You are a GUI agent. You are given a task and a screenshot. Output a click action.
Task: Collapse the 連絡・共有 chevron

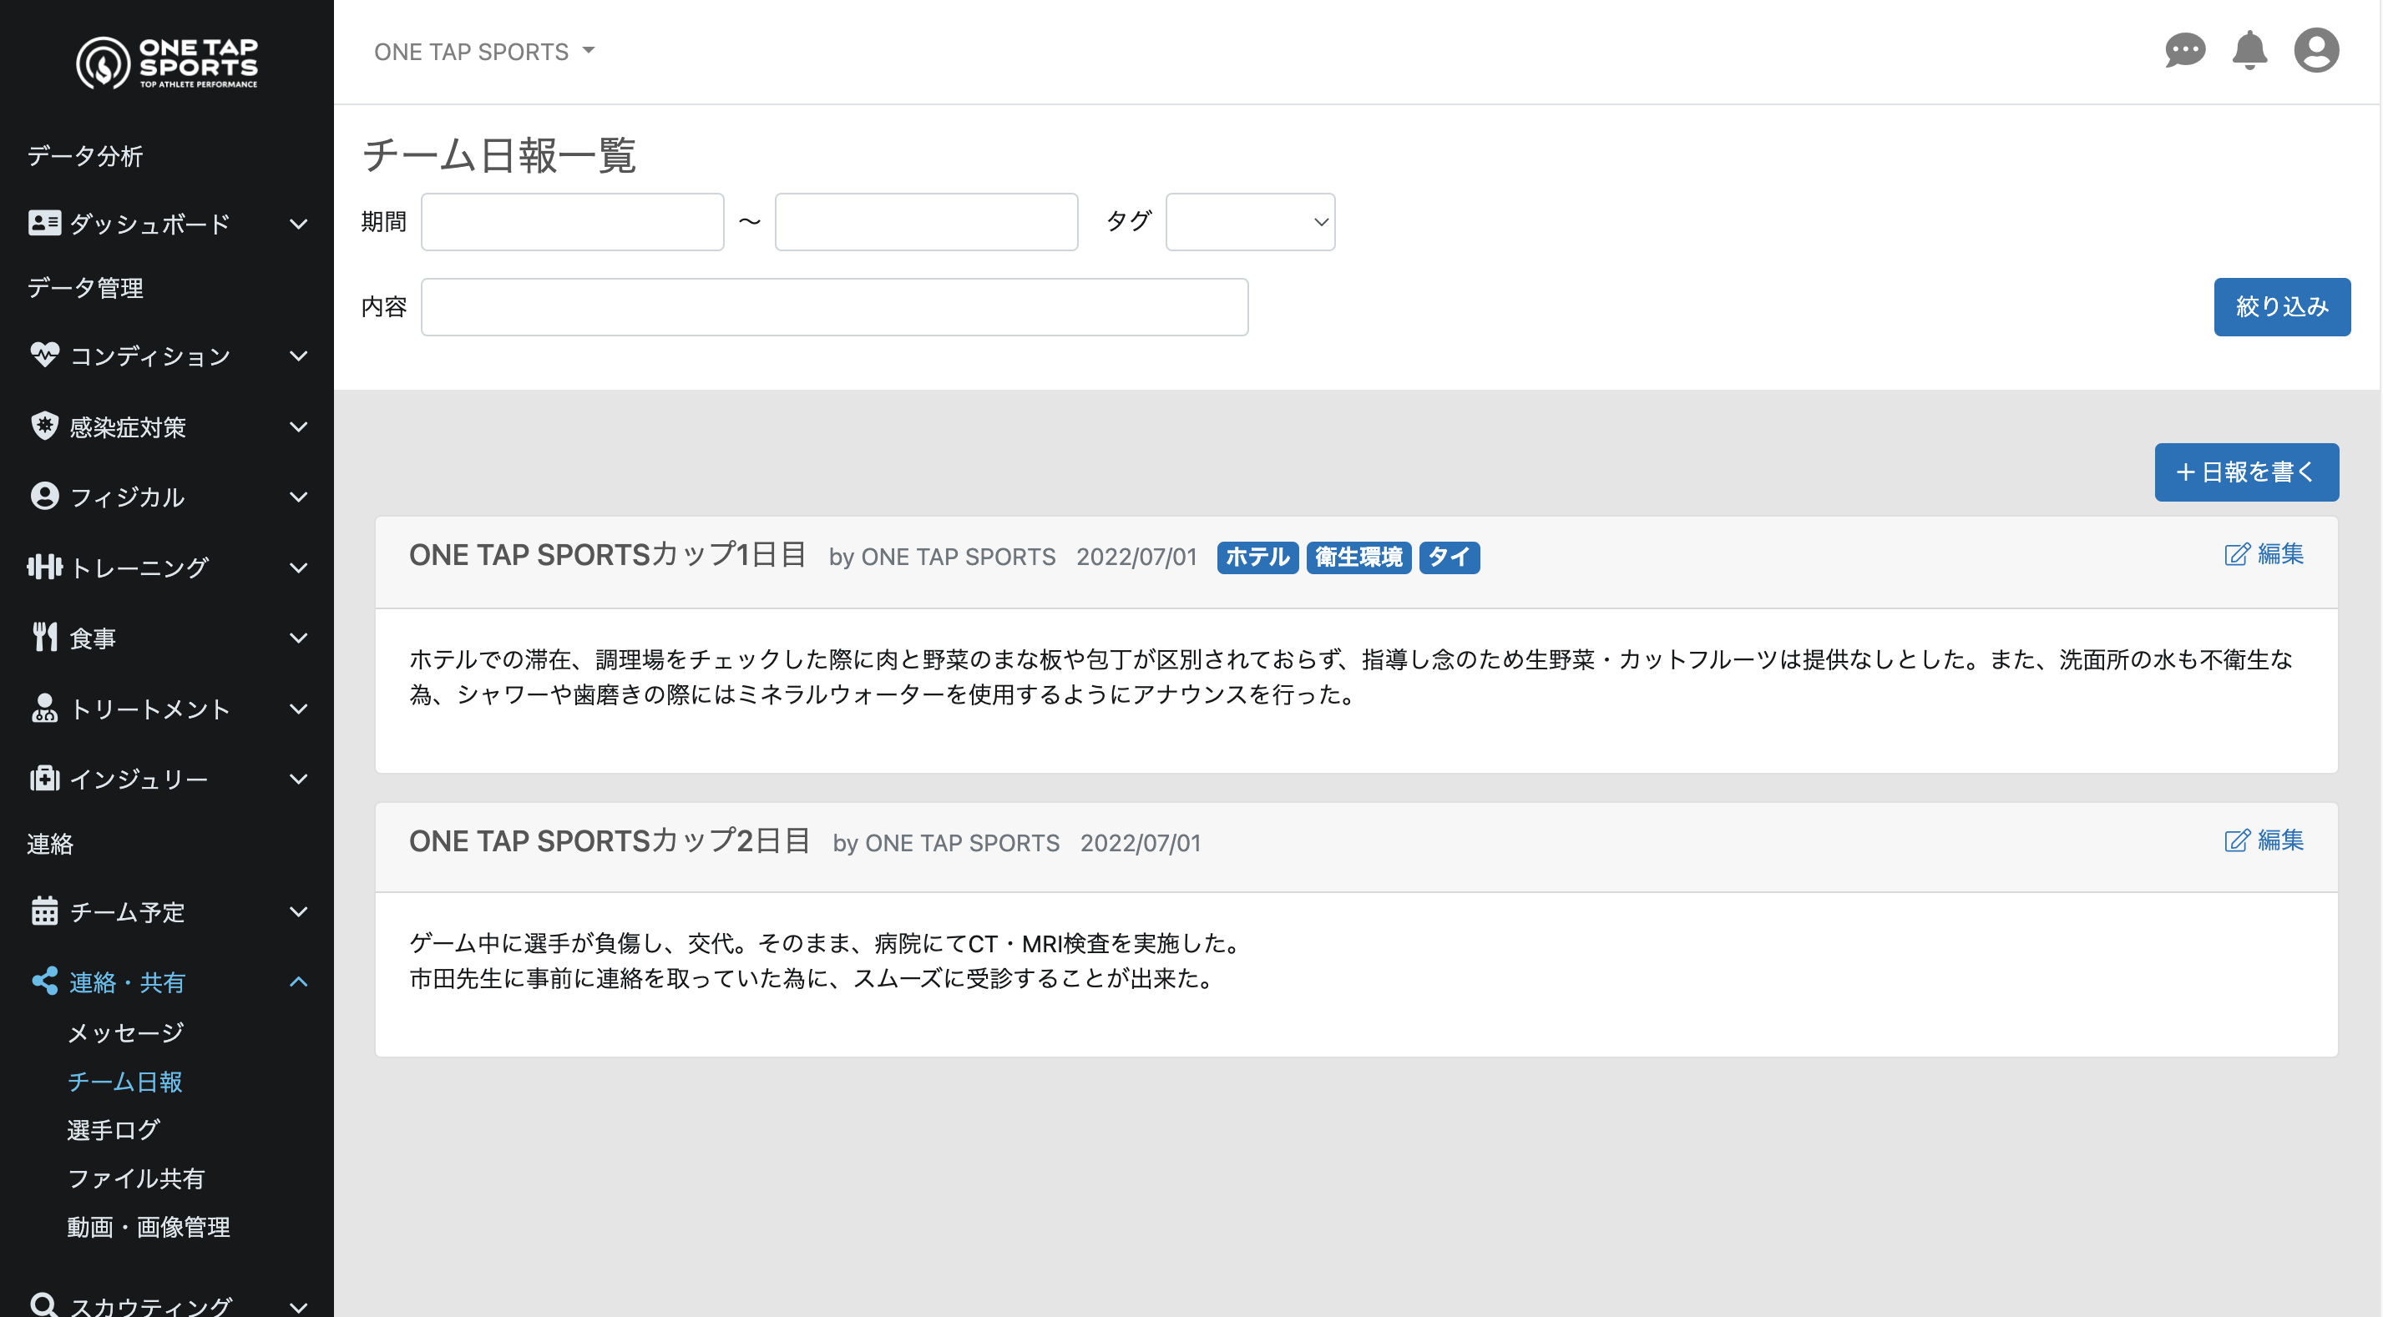tap(299, 981)
